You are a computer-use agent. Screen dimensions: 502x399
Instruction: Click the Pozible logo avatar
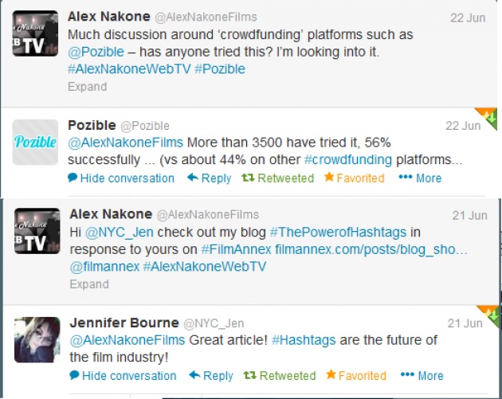(x=35, y=142)
